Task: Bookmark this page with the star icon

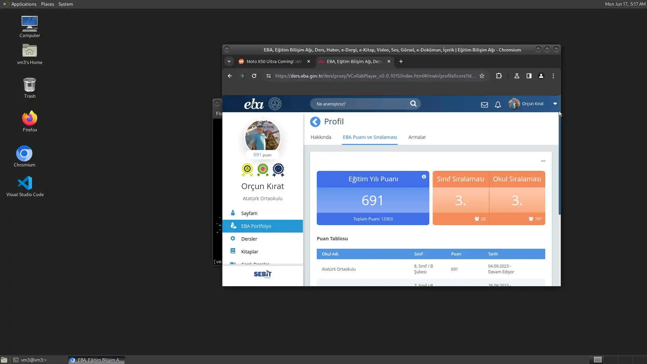Action: 482,76
